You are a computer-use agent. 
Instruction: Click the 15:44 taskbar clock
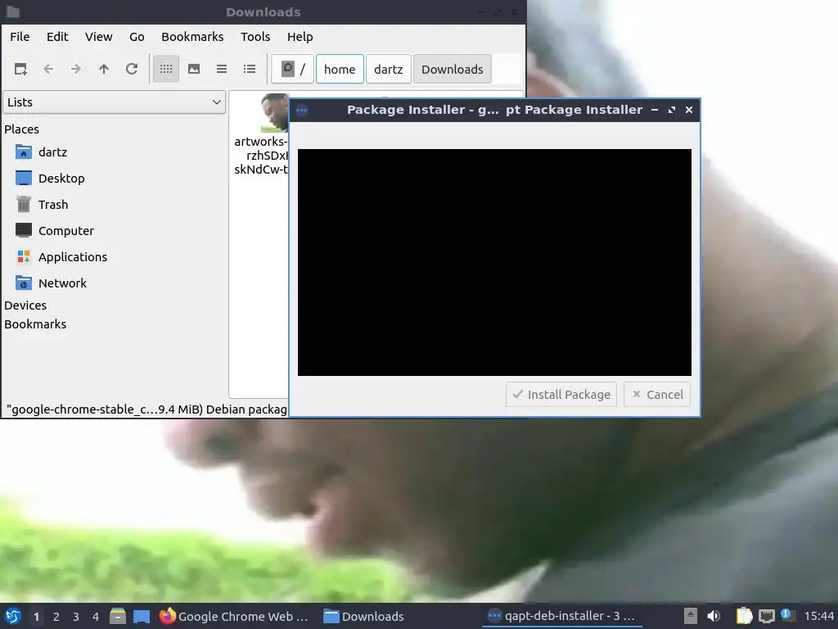[x=818, y=616]
